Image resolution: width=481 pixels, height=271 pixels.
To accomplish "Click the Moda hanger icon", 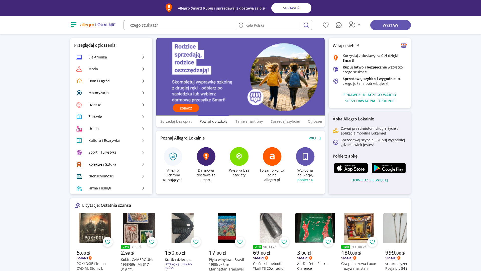I will point(79,69).
